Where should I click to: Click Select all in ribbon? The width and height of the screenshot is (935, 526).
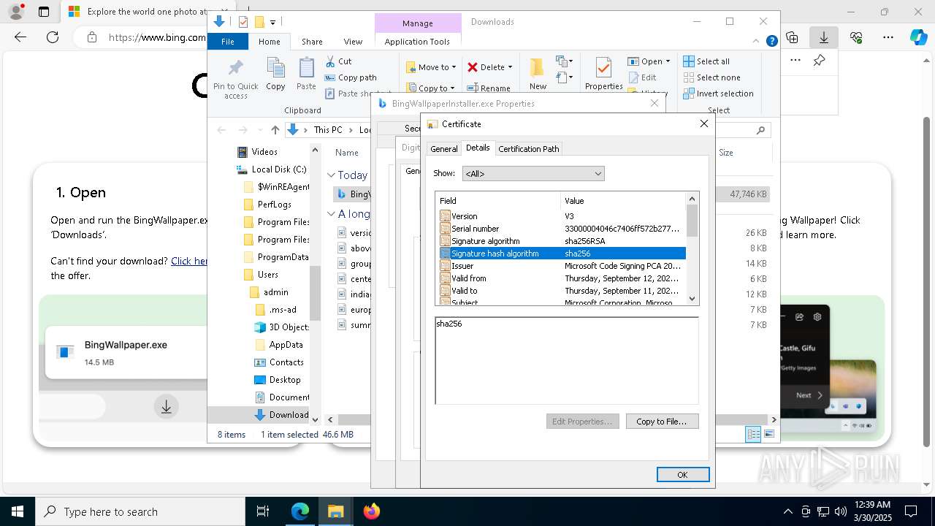click(x=706, y=61)
